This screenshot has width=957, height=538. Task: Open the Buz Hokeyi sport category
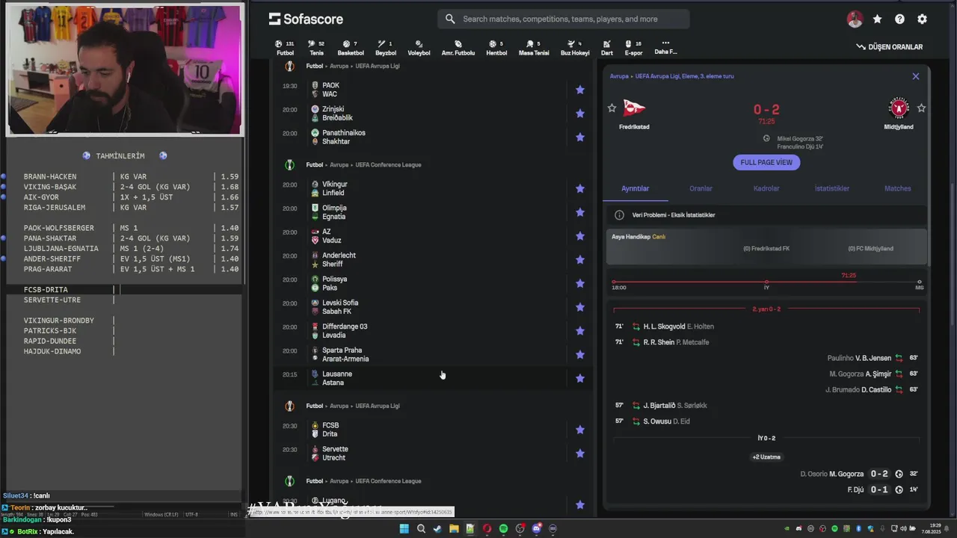click(x=575, y=48)
